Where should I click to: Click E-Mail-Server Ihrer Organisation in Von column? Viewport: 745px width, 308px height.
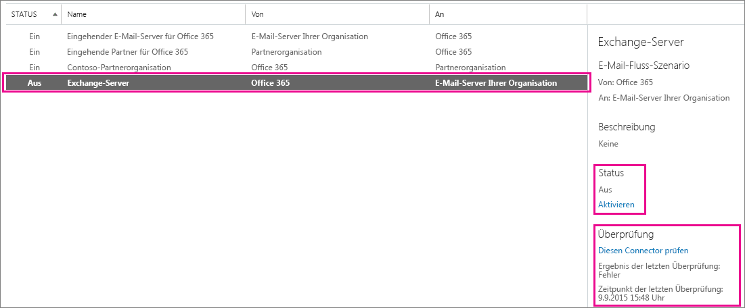[309, 36]
